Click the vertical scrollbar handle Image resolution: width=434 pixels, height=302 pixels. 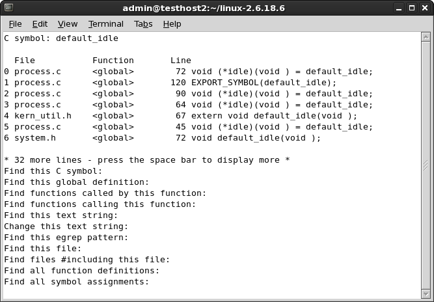pos(426,165)
